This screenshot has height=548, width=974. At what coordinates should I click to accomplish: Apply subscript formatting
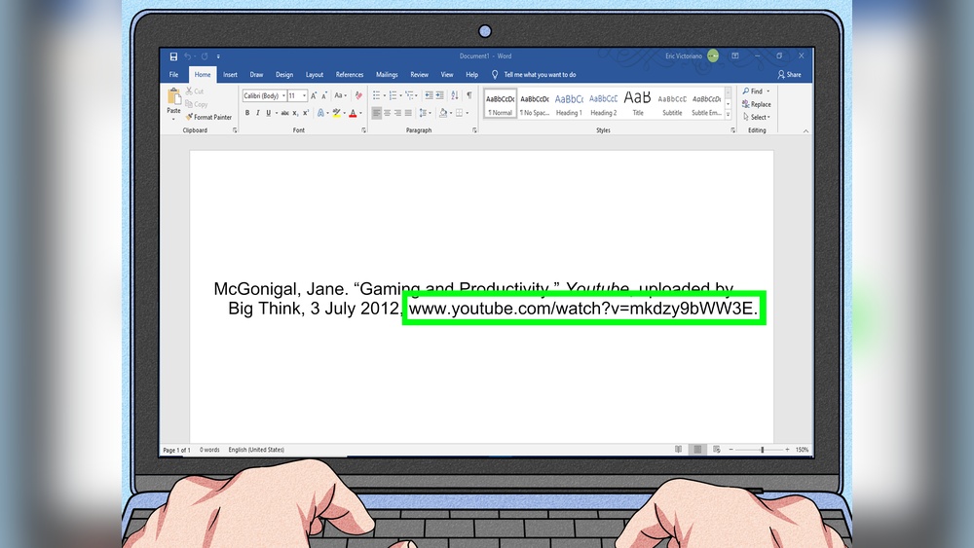tap(295, 113)
